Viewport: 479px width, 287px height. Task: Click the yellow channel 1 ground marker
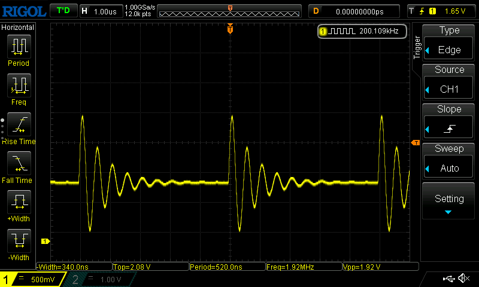point(46,241)
